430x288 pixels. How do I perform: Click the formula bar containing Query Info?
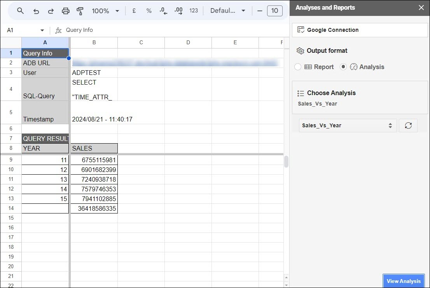pyautogui.click(x=175, y=30)
